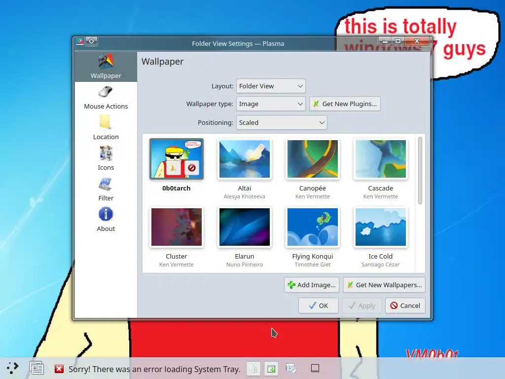Click the Get New Plugins button
This screenshot has height=379, width=505.
(x=345, y=104)
